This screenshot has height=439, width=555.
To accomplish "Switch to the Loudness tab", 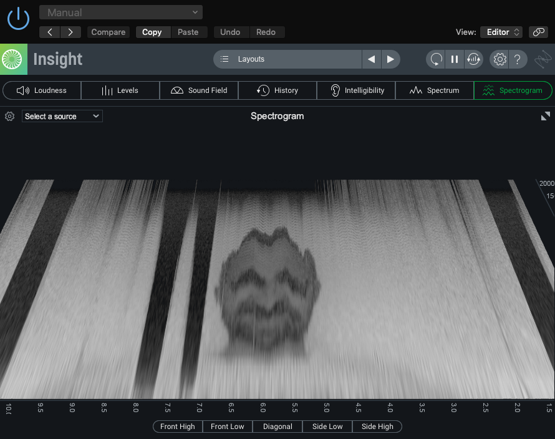I will coord(42,90).
